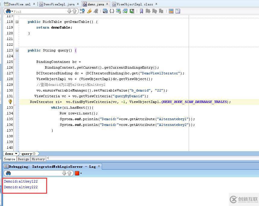Click the "Alternatekey2" string literal
The image size is (259, 206).
click(173, 125)
